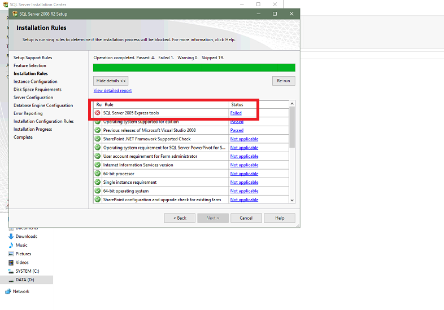Click Not applicable link for SharePoint .NET Framework check

pos(244,139)
